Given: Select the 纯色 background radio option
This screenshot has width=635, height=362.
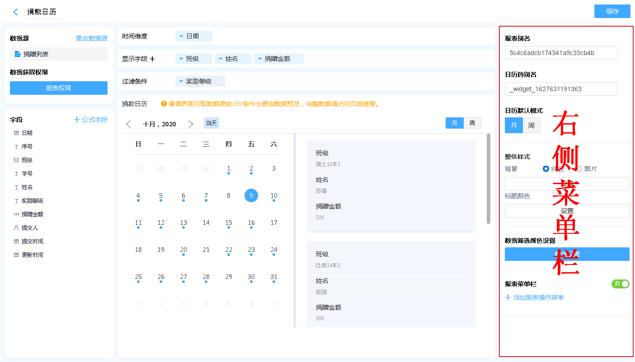Looking at the screenshot, I should tap(546, 169).
